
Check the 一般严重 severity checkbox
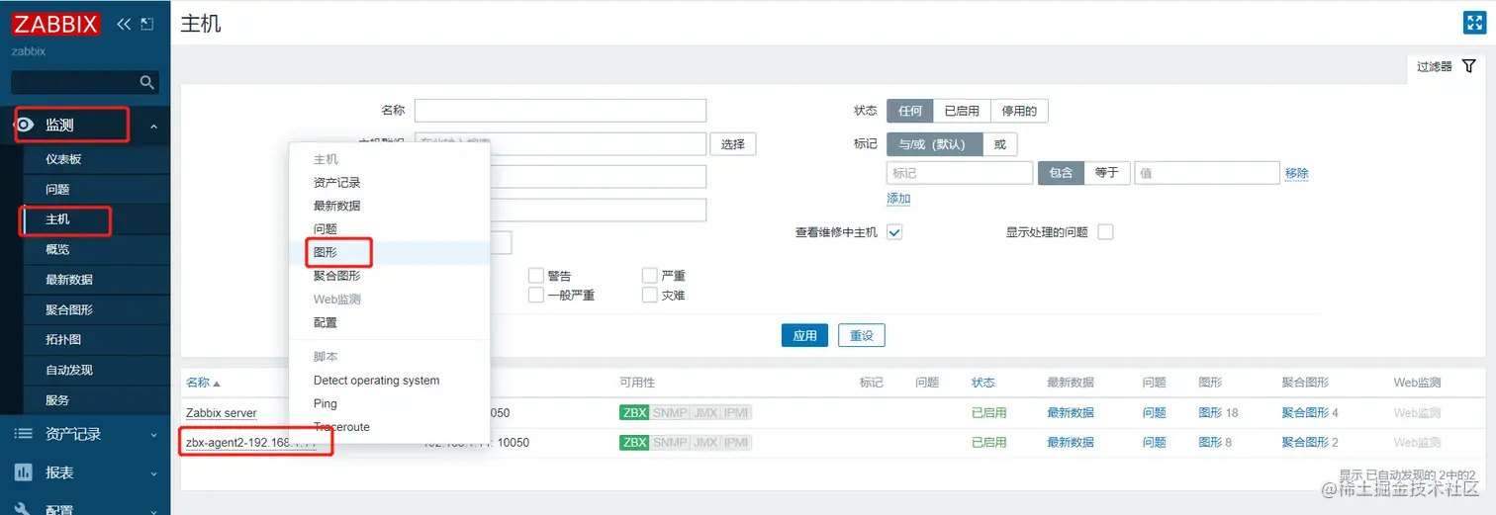click(535, 295)
